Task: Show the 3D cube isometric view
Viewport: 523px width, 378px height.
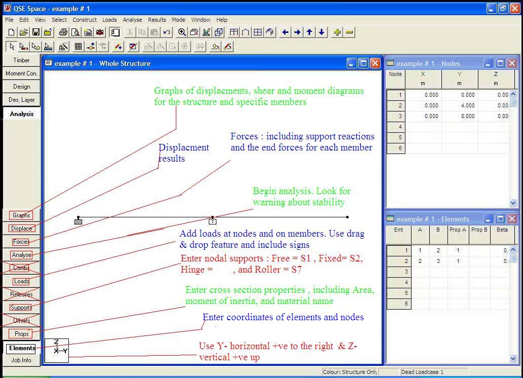Action: click(x=219, y=32)
